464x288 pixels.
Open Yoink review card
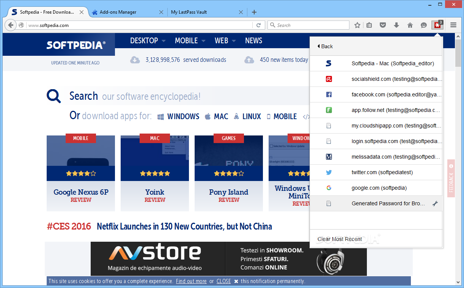pos(155,173)
